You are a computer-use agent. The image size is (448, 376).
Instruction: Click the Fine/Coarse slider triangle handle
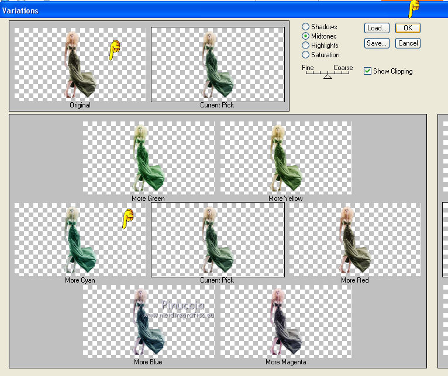click(x=328, y=76)
